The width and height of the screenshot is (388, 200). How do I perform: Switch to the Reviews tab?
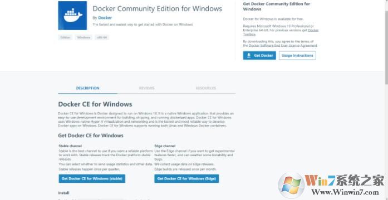(147, 88)
